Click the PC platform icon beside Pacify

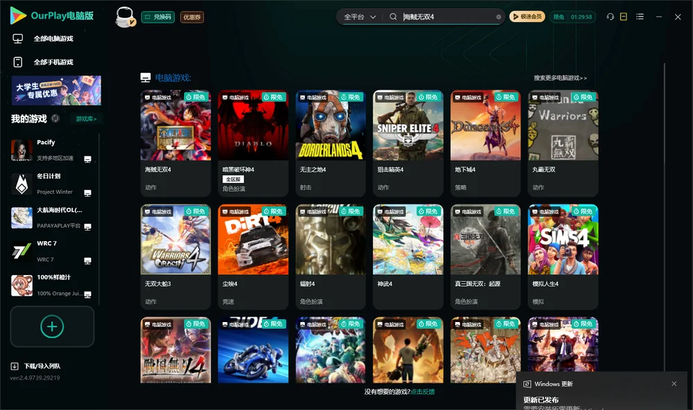click(x=87, y=159)
